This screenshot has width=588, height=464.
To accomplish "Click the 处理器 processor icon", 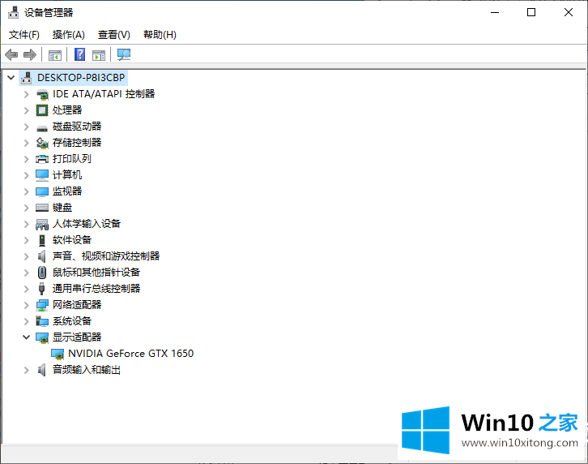I will [42, 110].
